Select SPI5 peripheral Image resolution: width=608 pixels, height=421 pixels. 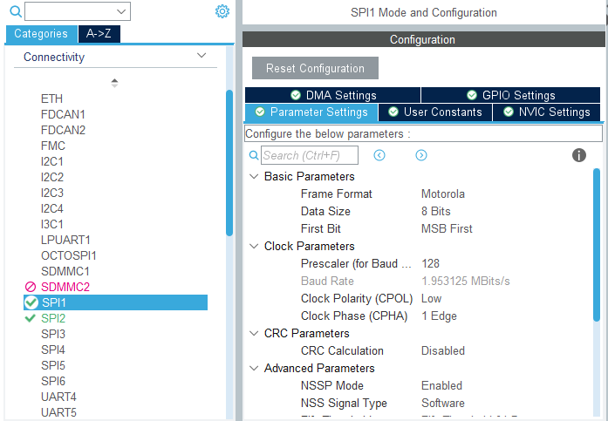(53, 365)
